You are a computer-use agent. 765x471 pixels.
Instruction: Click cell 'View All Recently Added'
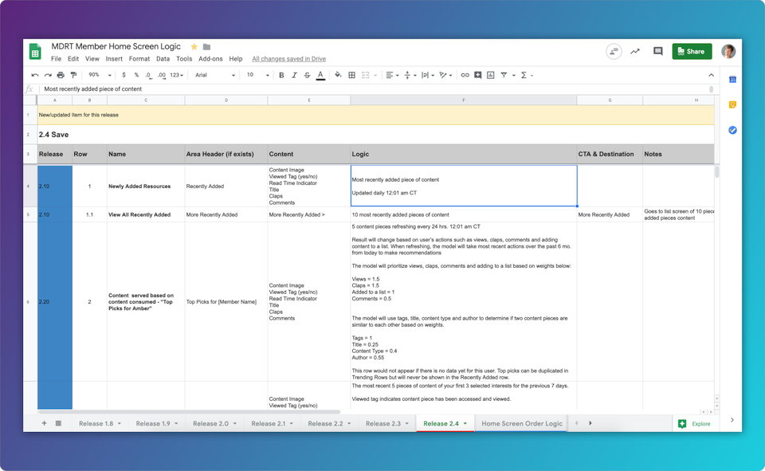click(146, 214)
